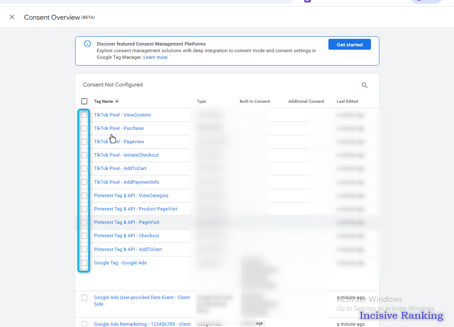This screenshot has height=327, width=454.
Task: Check the TikTok Pixel - AddPaymentInfo checkbox
Action: pyautogui.click(x=84, y=182)
